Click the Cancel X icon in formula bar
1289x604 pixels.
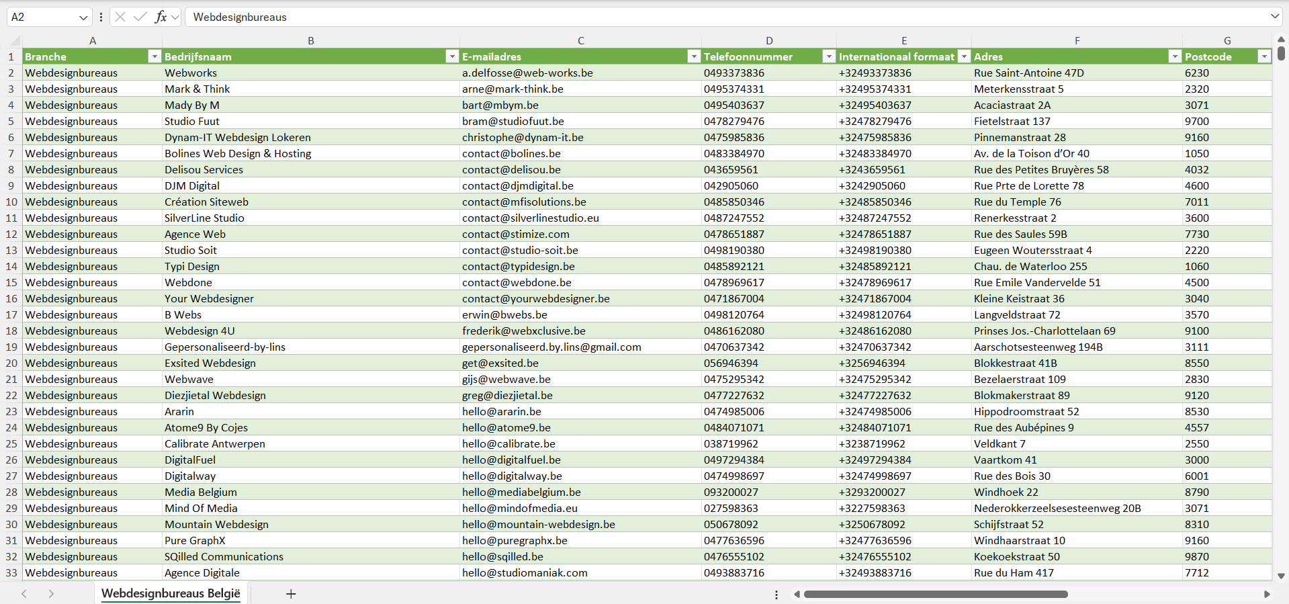coord(120,17)
